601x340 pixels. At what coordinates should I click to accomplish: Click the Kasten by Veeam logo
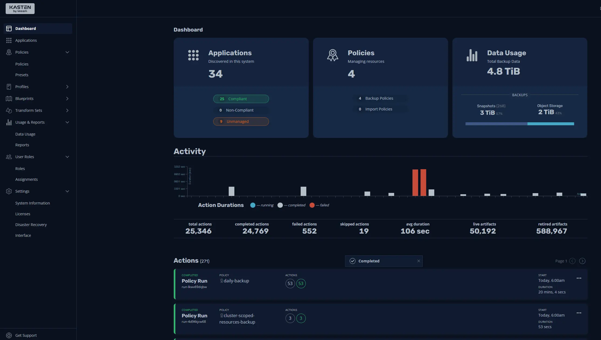coord(20,9)
